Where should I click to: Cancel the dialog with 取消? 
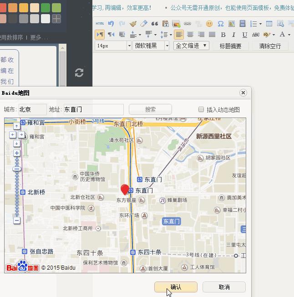coord(224,287)
